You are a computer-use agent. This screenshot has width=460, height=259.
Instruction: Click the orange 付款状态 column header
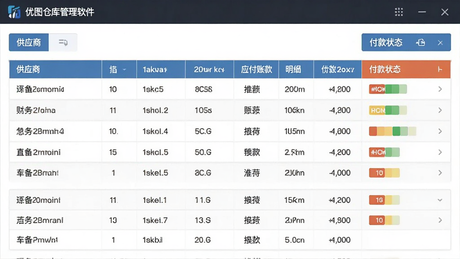(x=406, y=70)
